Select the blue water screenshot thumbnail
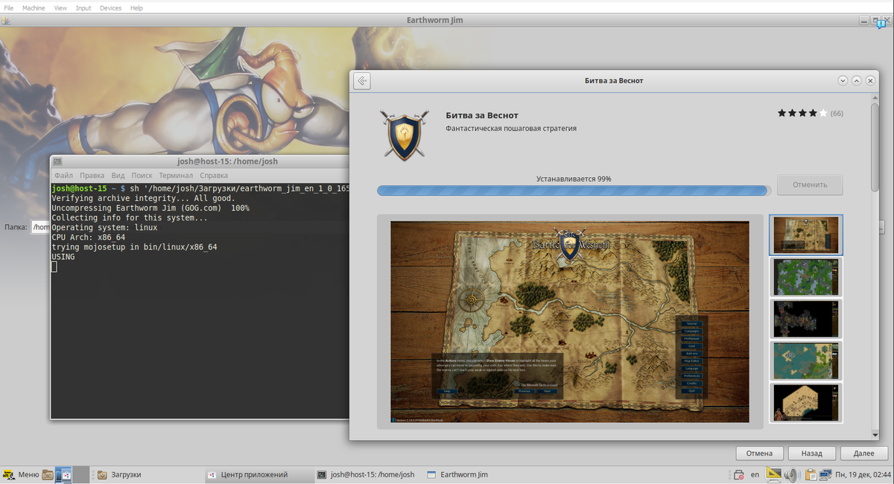Viewport: 894px width, 484px height. point(805,360)
